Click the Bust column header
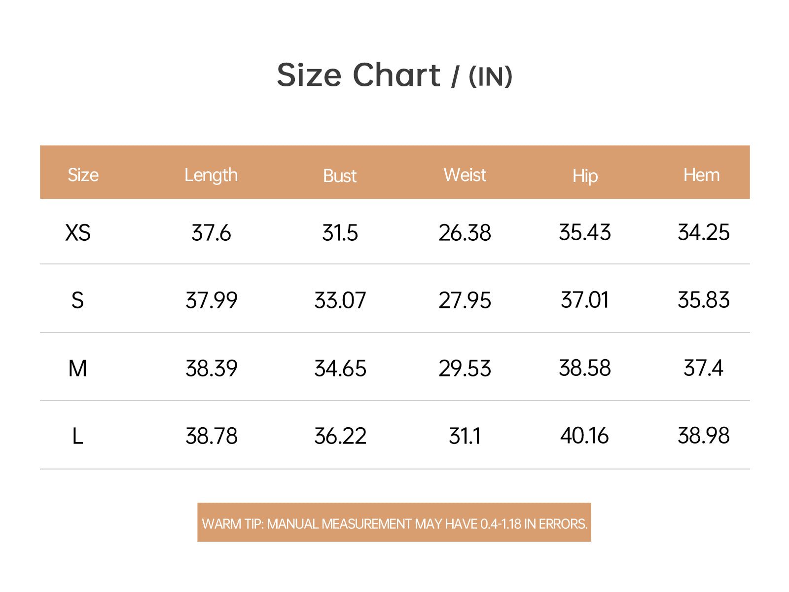Screen dimensions: 789x592 (340, 176)
